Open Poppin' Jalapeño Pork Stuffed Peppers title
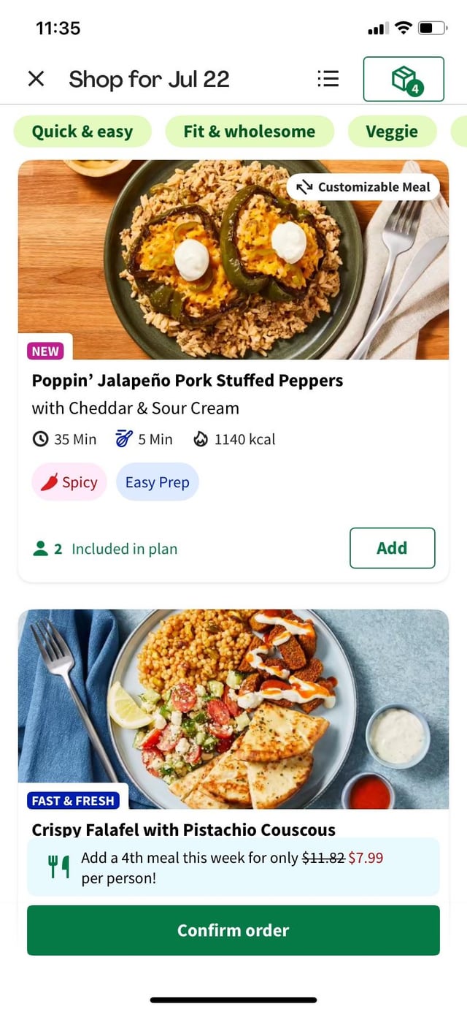This screenshot has height=1012, width=467. click(188, 381)
